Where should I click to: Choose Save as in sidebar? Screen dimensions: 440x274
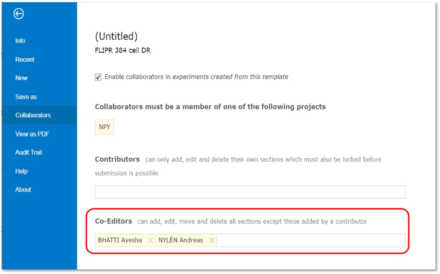(x=26, y=97)
